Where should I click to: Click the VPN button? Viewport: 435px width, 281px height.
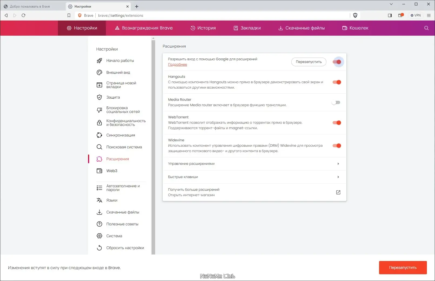coord(416,15)
